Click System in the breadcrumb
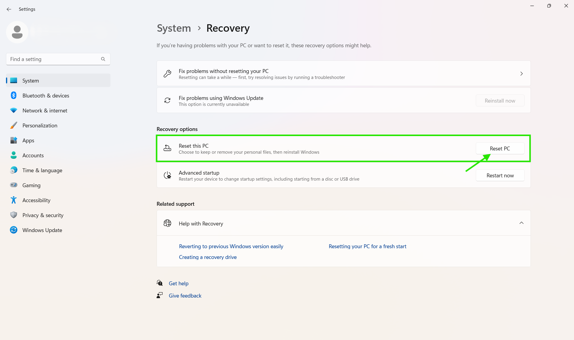Image resolution: width=574 pixels, height=340 pixels. [174, 28]
